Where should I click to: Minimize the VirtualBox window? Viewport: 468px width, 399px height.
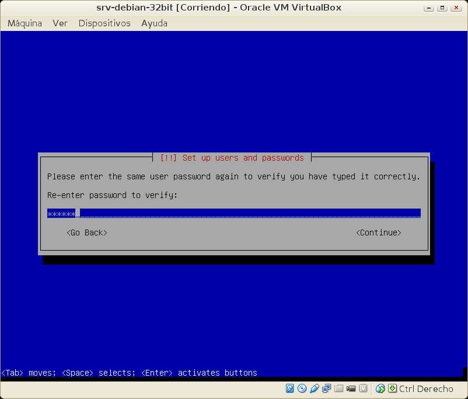(x=431, y=8)
